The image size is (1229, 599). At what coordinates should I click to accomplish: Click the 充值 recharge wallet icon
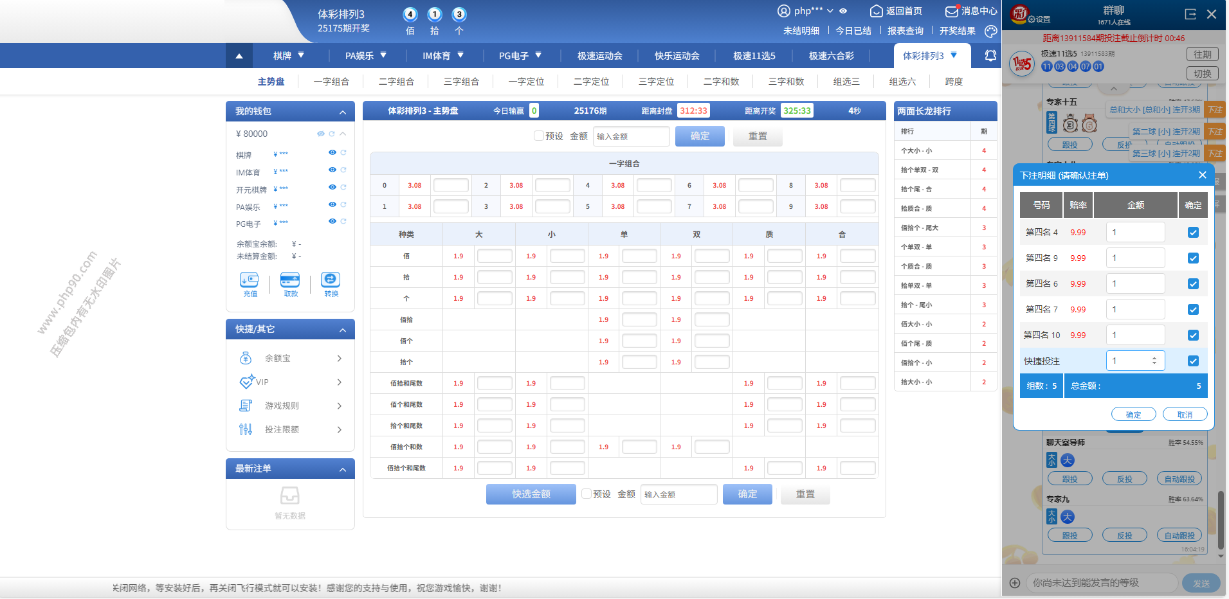tap(250, 280)
